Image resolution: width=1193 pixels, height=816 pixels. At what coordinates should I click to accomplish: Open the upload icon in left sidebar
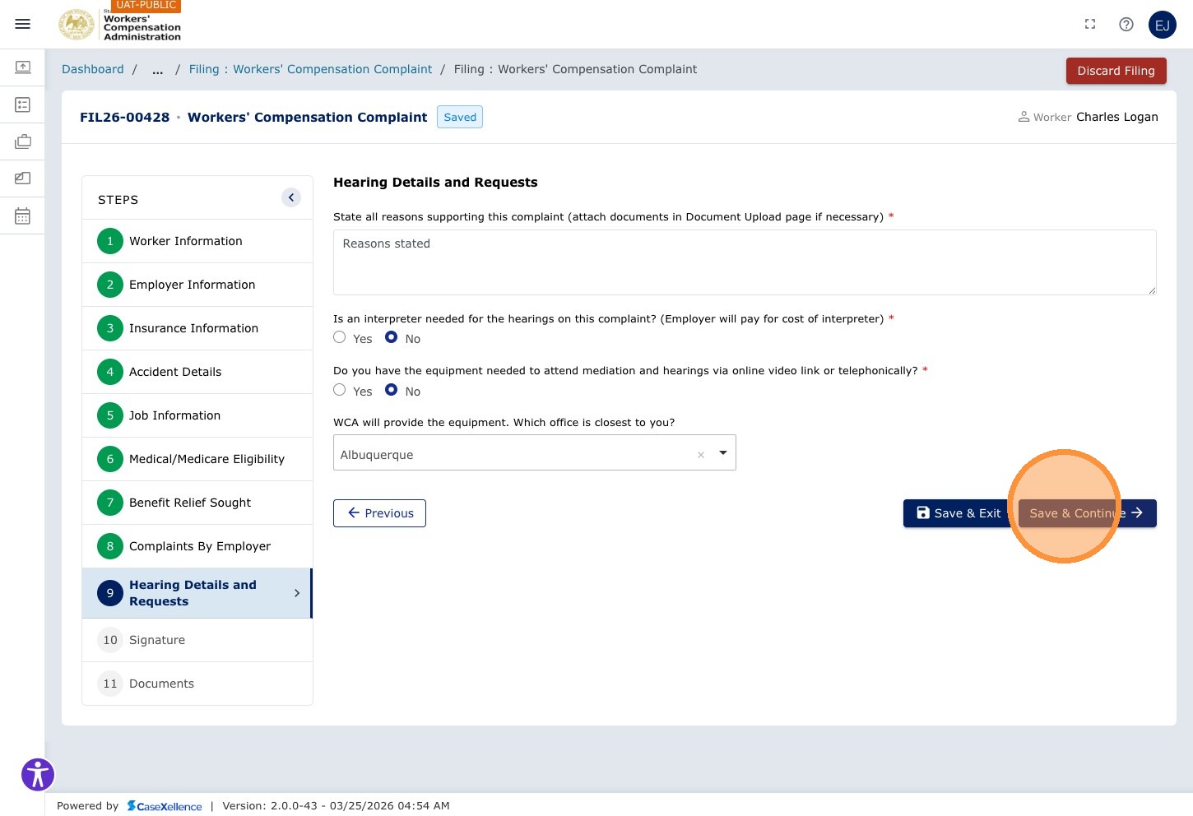(23, 67)
